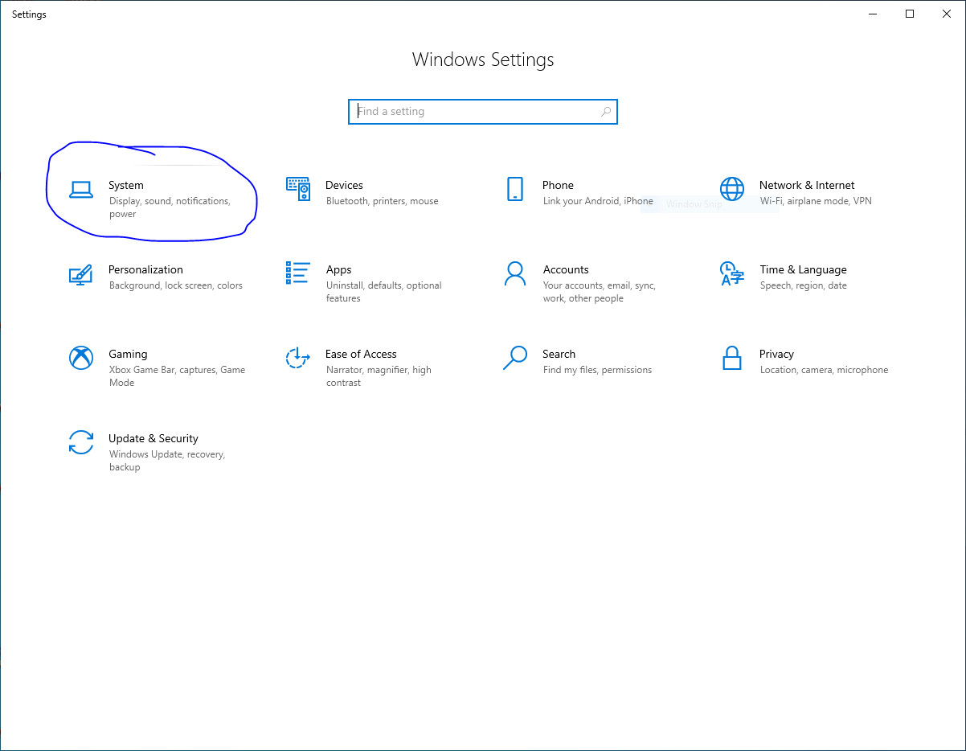Go to Personalization label
Screen dimensions: 966x751
pyautogui.click(x=145, y=269)
